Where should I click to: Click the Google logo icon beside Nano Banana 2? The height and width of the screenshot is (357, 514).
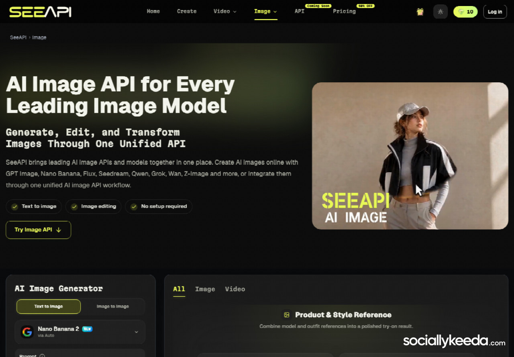(27, 332)
